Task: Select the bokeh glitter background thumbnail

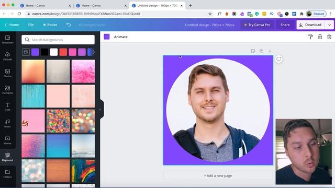Action: point(83,121)
